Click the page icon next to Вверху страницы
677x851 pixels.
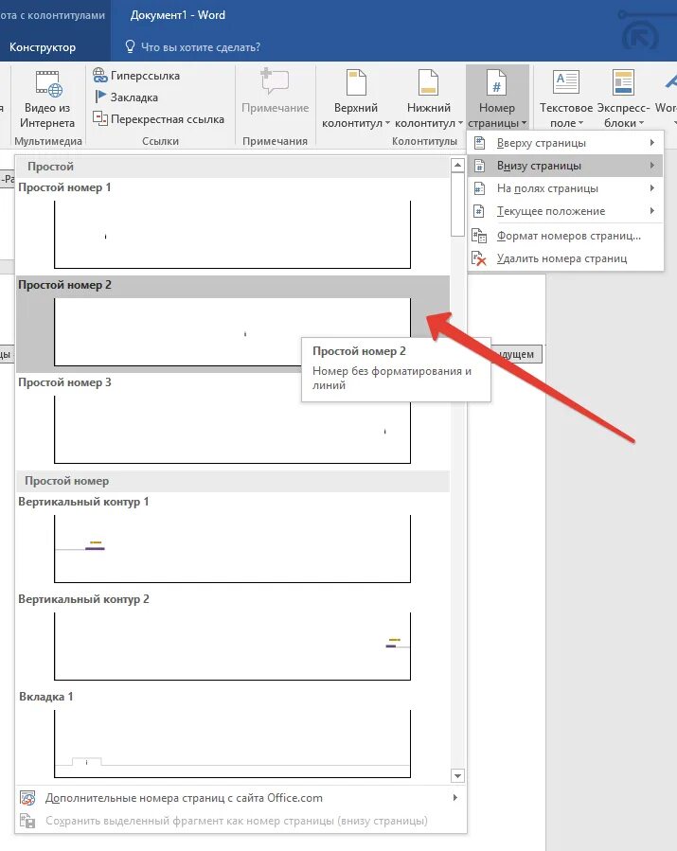coord(479,143)
